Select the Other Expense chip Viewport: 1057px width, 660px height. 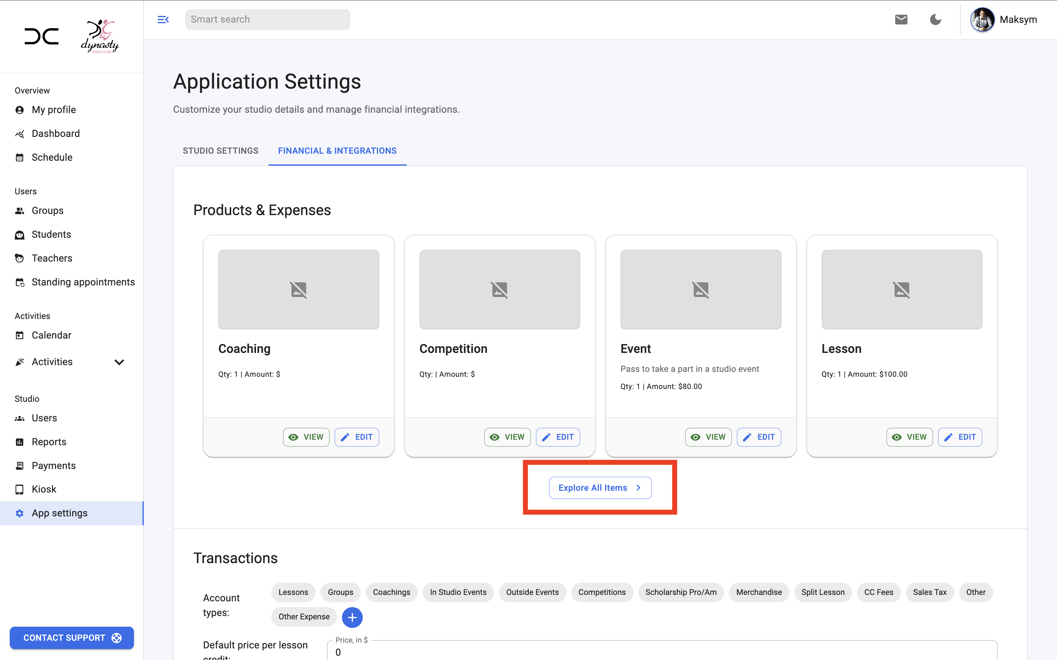(x=304, y=617)
